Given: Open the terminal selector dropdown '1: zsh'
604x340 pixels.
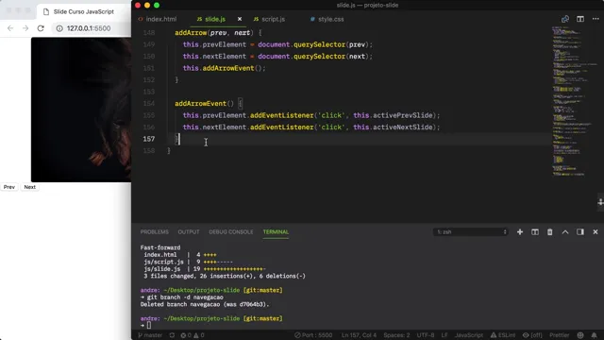Looking at the screenshot, I should click(471, 232).
